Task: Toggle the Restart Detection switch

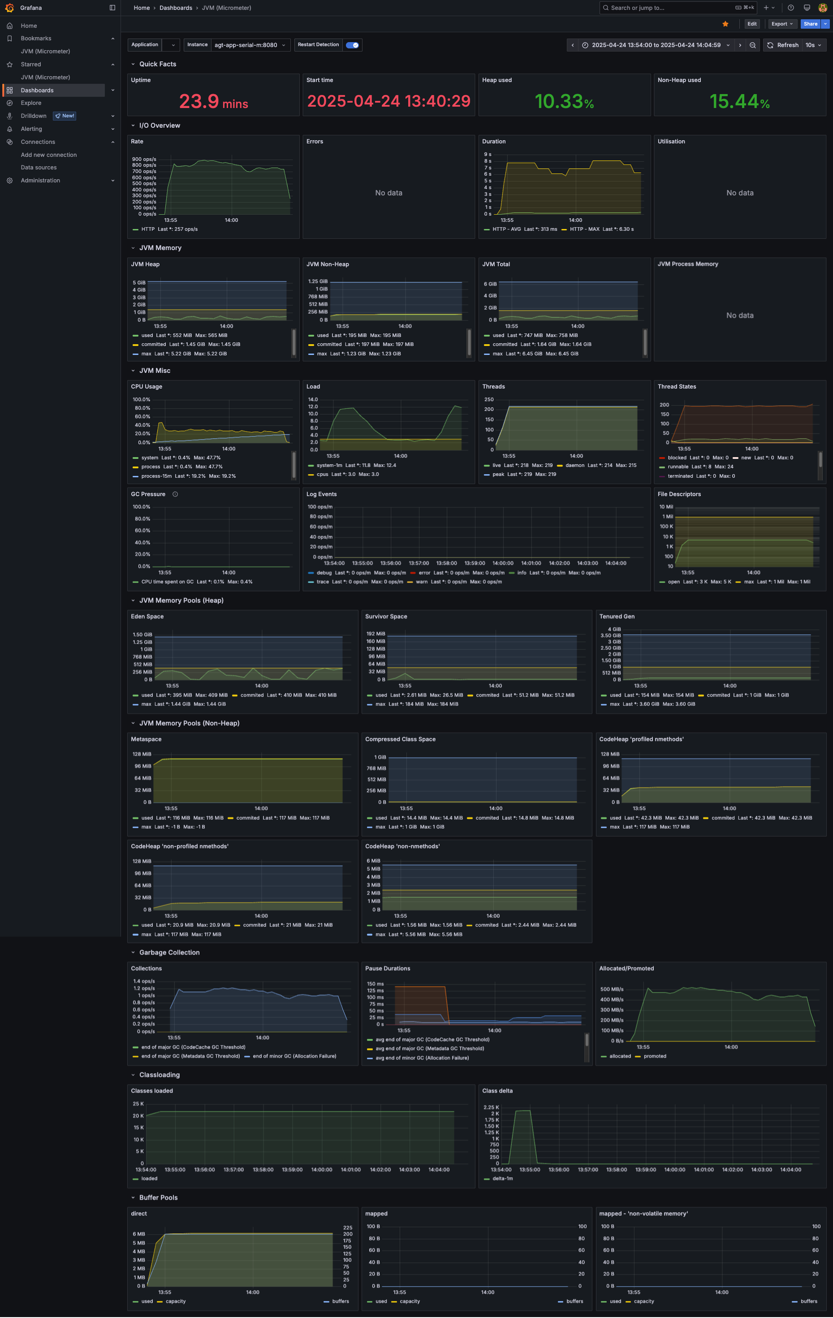Action: [353, 45]
